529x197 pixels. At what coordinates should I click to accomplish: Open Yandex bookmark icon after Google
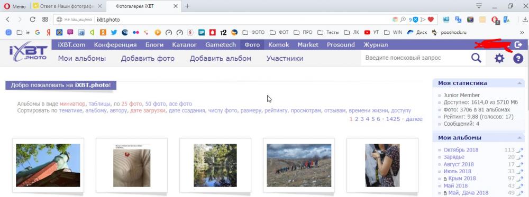pos(49,33)
